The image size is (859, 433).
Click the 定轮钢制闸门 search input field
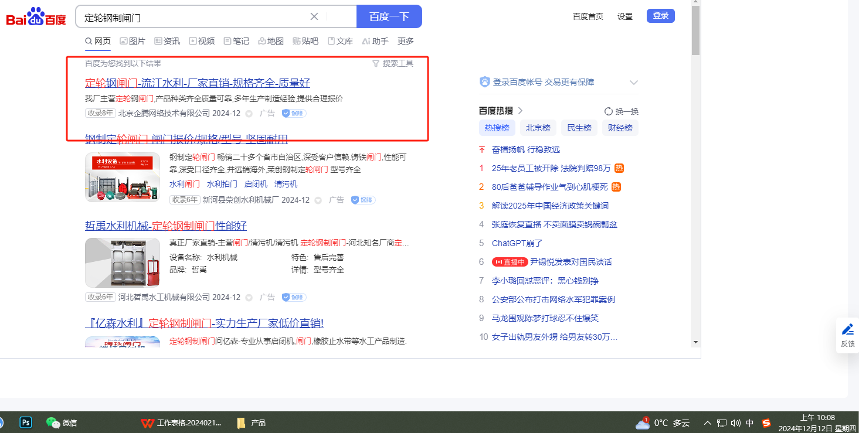coord(193,17)
